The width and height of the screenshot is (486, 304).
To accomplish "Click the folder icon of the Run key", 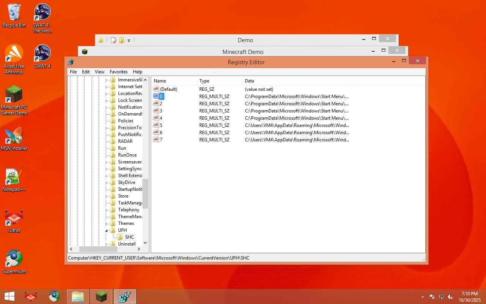I will pos(113,148).
